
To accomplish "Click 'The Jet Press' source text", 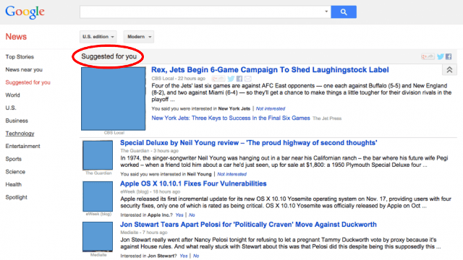I will coord(327,118).
